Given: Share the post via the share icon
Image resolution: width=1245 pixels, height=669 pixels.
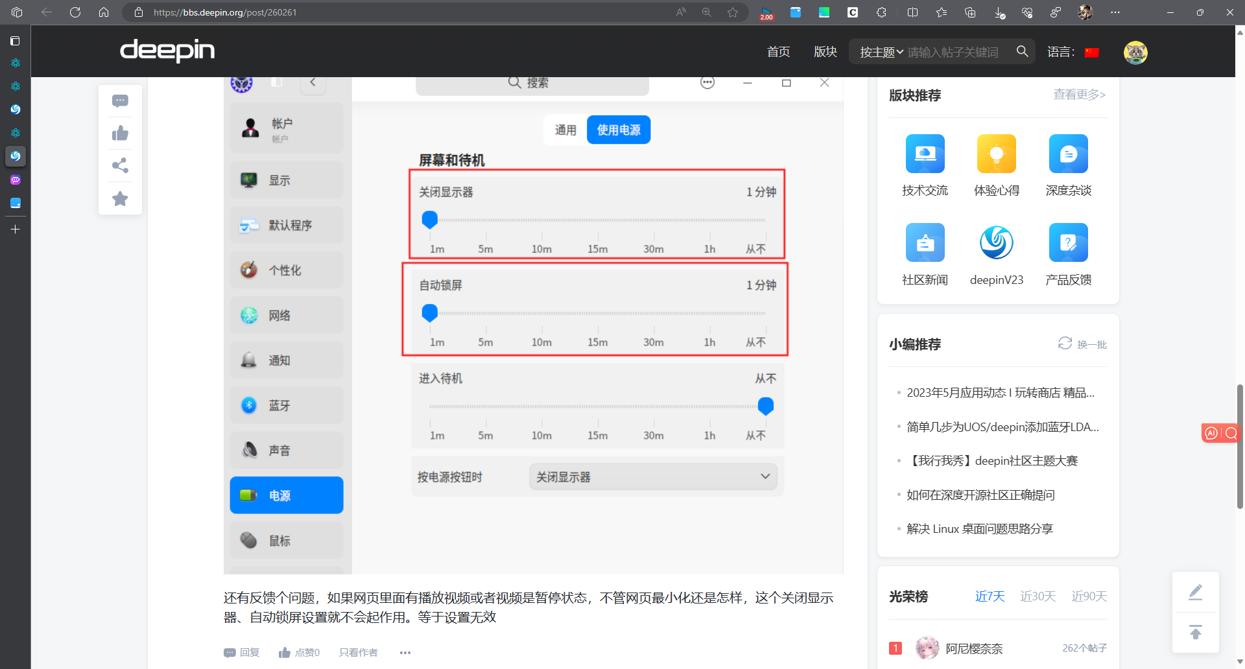Looking at the screenshot, I should (119, 165).
